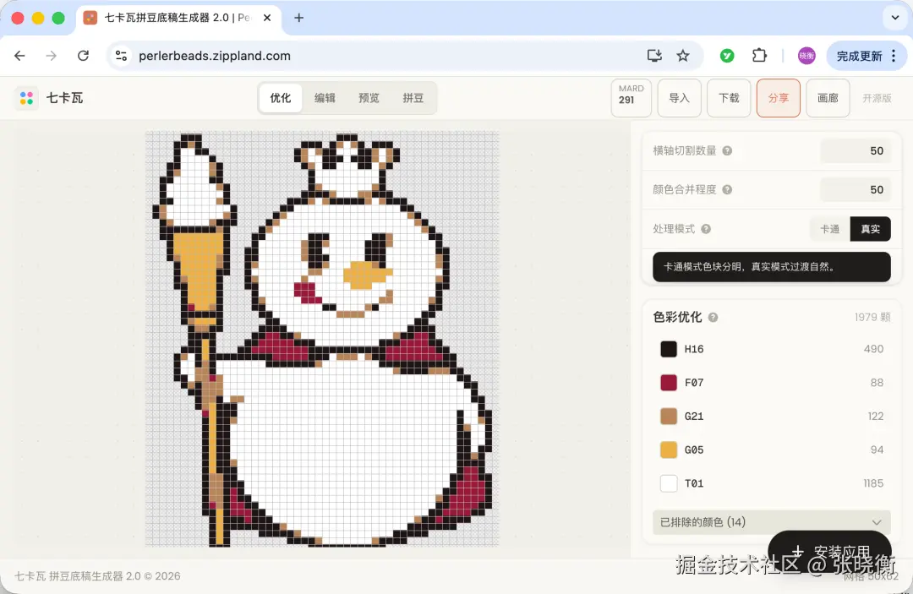The width and height of the screenshot is (913, 594).
Task: Switch to the 优化 tab
Action: pyautogui.click(x=280, y=98)
